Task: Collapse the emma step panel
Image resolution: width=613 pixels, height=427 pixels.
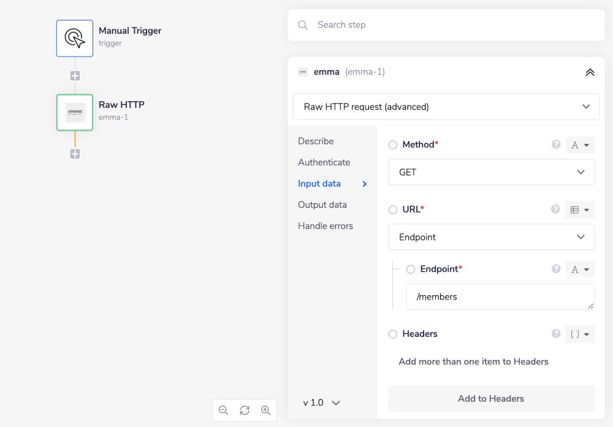Action: click(x=590, y=72)
